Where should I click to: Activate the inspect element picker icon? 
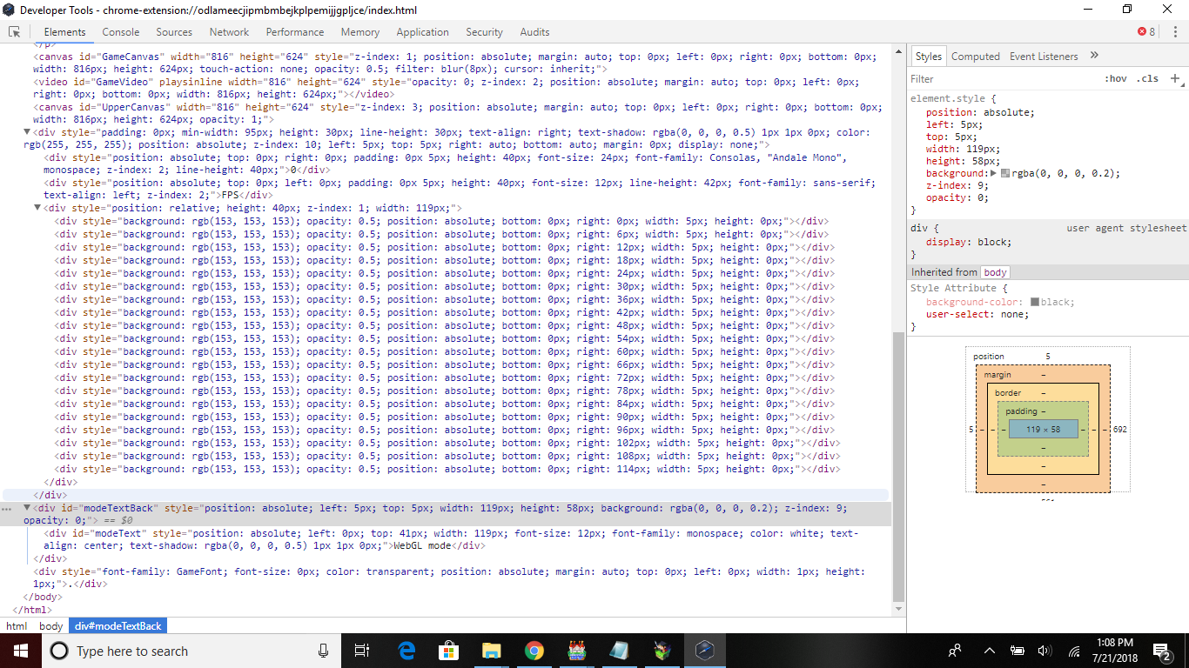point(14,31)
